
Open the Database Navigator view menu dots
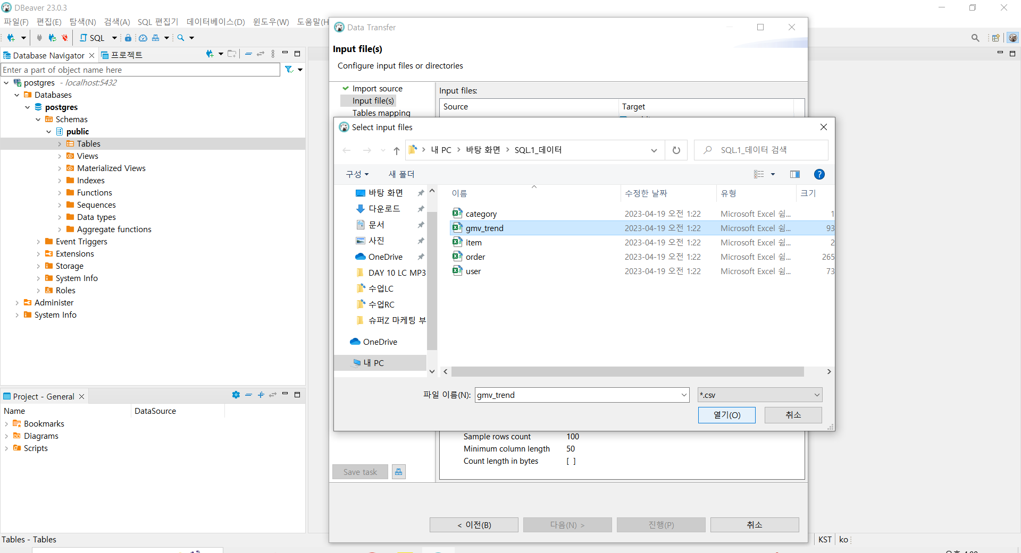pos(273,54)
